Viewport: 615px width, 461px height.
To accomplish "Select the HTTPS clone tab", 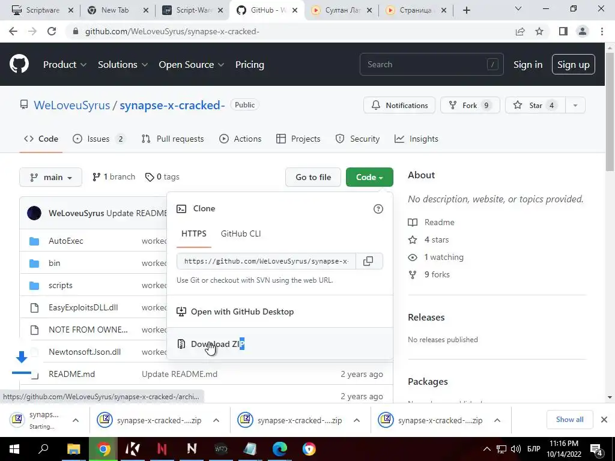I will pos(194,234).
